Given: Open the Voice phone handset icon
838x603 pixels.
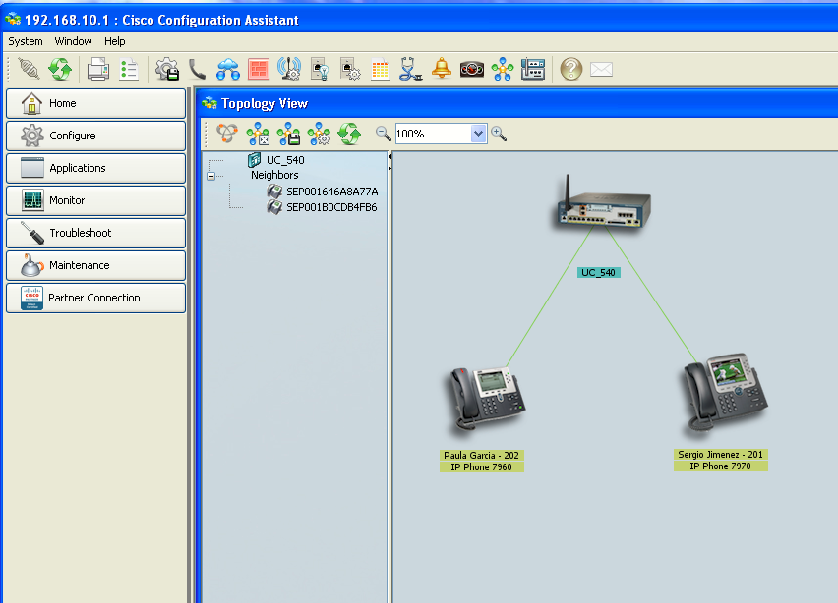Looking at the screenshot, I should pos(197,69).
